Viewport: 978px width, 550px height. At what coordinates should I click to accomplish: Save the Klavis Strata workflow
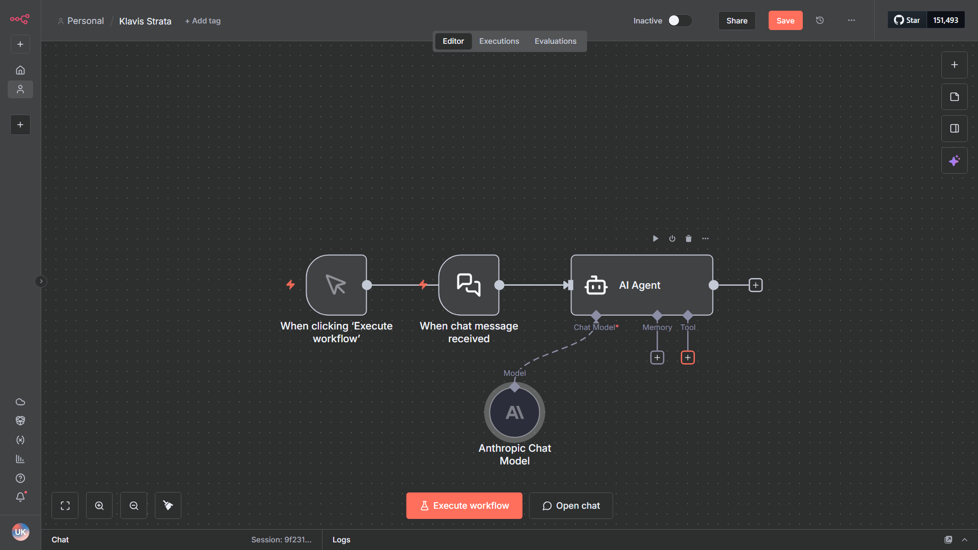[x=785, y=20]
